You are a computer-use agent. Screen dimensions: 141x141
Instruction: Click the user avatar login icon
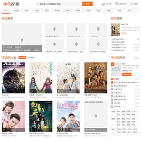click(132, 4)
